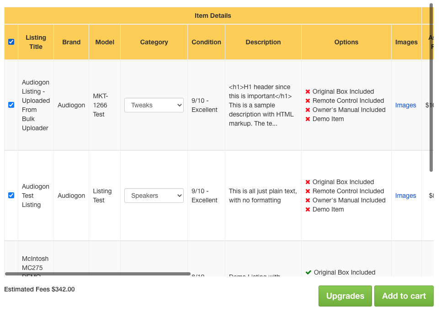Image resolution: width=441 pixels, height=312 pixels.
Task: Click green checkmark beside Original Box Included, McIntosh row
Action: click(308, 272)
